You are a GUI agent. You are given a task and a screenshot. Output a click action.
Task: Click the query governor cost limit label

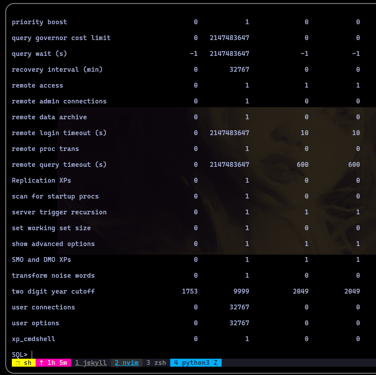(61, 38)
